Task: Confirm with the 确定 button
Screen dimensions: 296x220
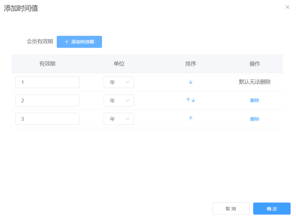Action: [x=272, y=209]
